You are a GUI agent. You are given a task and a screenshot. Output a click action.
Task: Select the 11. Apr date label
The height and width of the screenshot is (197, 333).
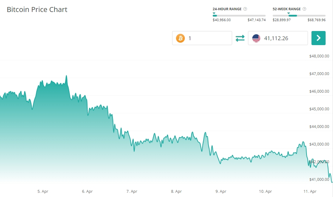pyautogui.click(x=310, y=191)
